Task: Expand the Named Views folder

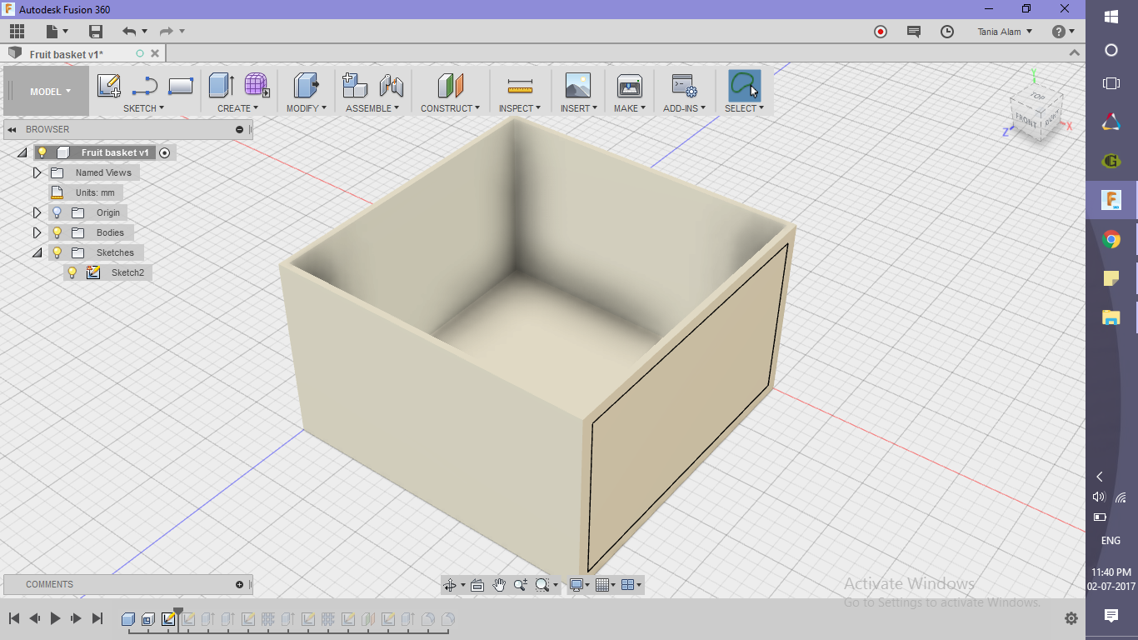Action: 37,172
